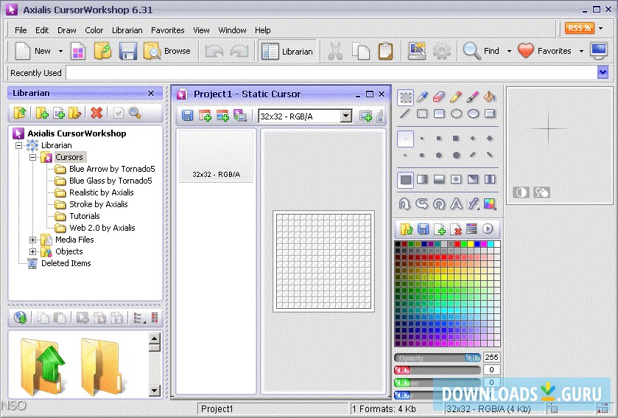Viewport: 618px width, 418px height.
Task: Click the magnifier search icon in Librarian toolbar
Action: (134, 114)
